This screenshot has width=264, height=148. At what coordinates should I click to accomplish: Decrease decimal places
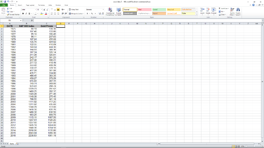[x=103, y=14]
